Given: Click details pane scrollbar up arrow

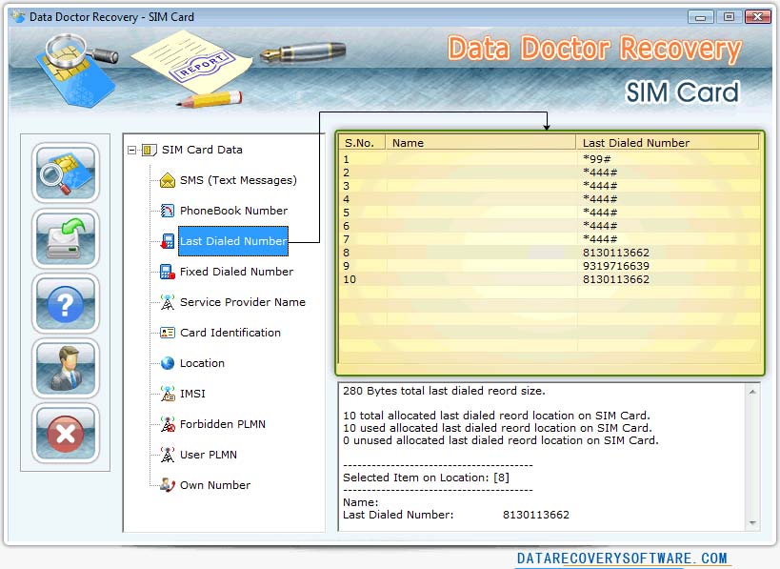Looking at the screenshot, I should tap(752, 393).
